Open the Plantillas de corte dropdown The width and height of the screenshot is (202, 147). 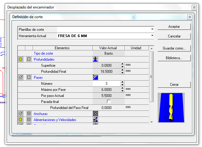point(152,29)
